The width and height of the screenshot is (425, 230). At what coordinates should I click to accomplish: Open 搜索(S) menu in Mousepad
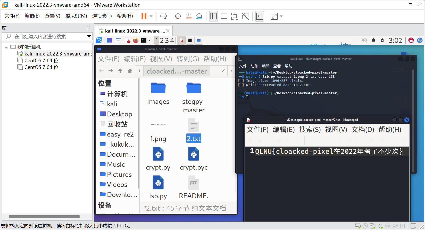(310, 129)
